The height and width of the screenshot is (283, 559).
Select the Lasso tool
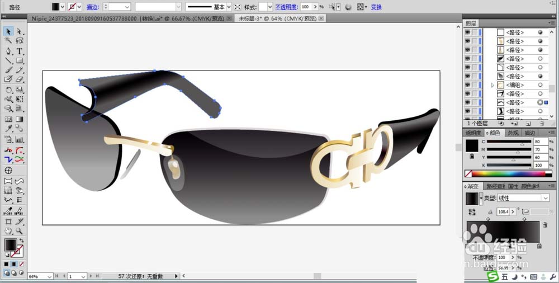click(19, 40)
